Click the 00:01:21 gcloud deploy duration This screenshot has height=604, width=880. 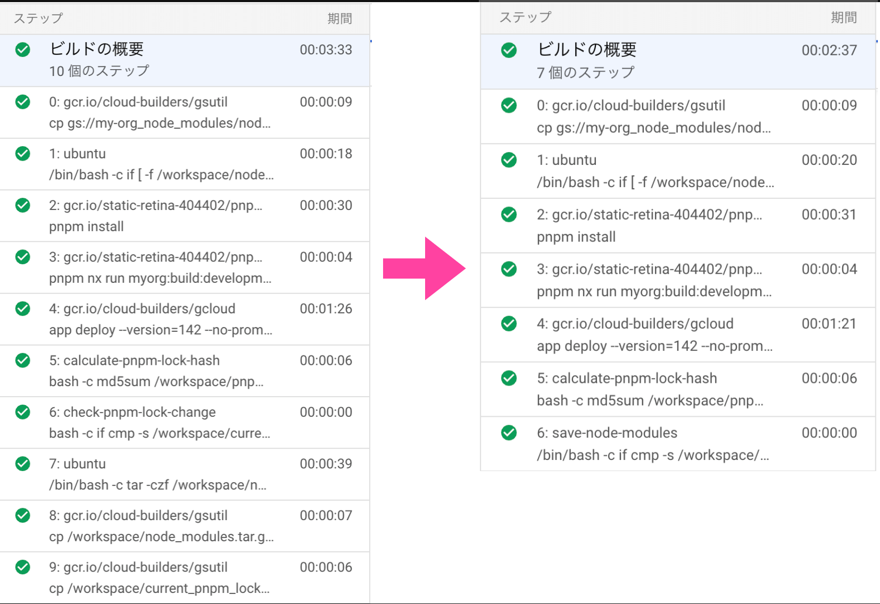[x=829, y=323]
